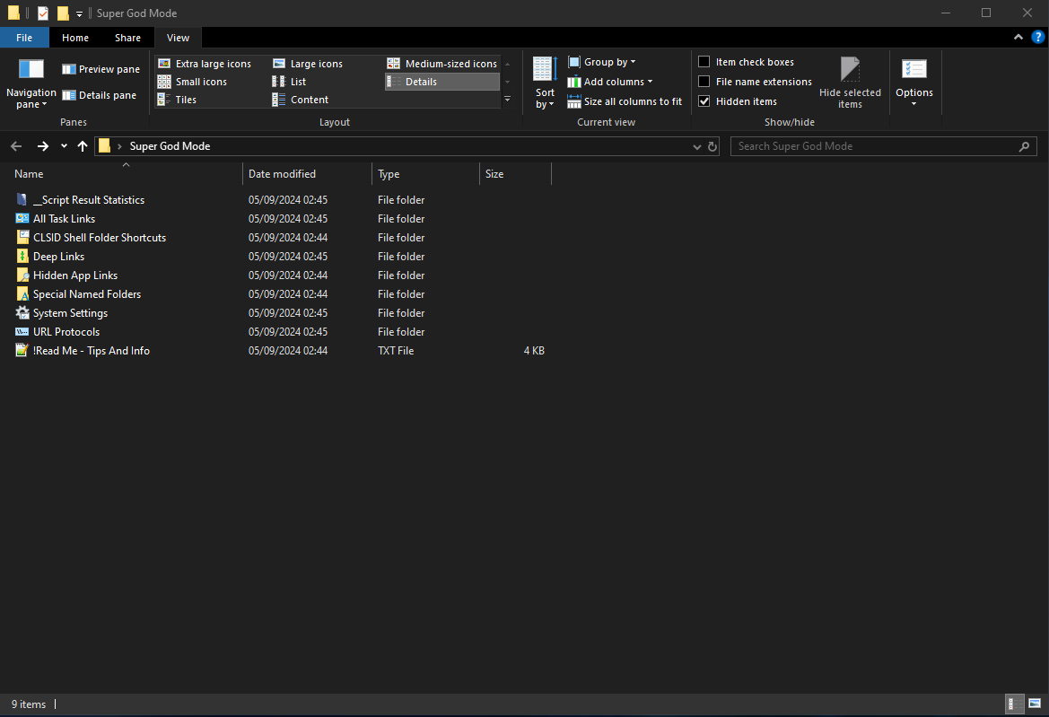Select Extra large icons layout
Image resolution: width=1049 pixels, height=717 pixels.
click(204, 64)
